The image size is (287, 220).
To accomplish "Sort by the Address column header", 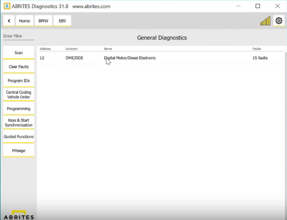I will (45, 49).
